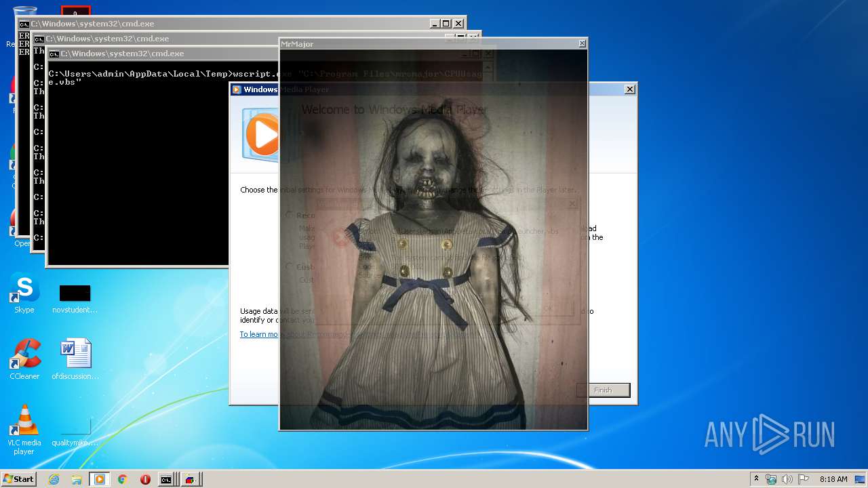Select the ofdiscussion Word document icon
Image resolution: width=868 pixels, height=488 pixels.
(75, 359)
